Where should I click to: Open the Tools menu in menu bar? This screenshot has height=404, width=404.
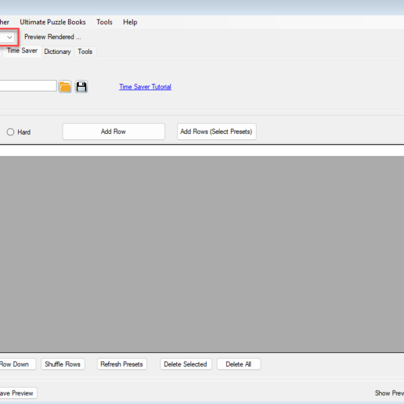(x=104, y=22)
